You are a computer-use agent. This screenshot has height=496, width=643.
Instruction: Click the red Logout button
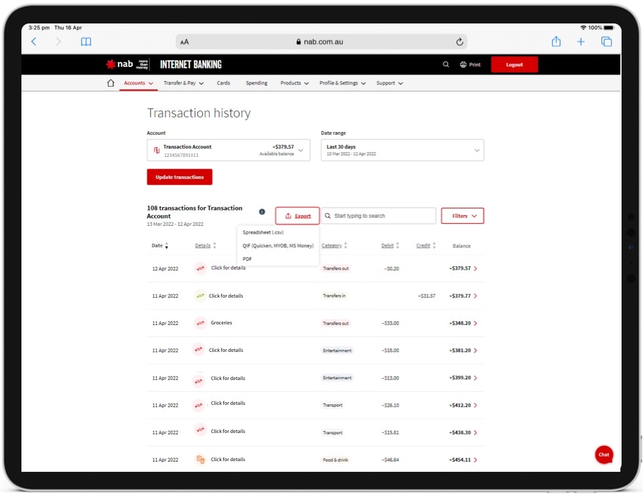[x=514, y=65]
